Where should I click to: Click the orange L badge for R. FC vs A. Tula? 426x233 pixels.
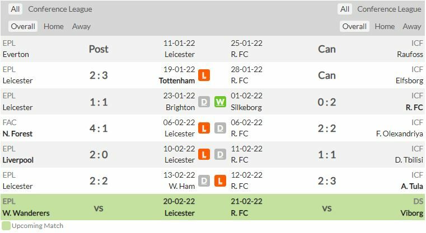(220, 181)
